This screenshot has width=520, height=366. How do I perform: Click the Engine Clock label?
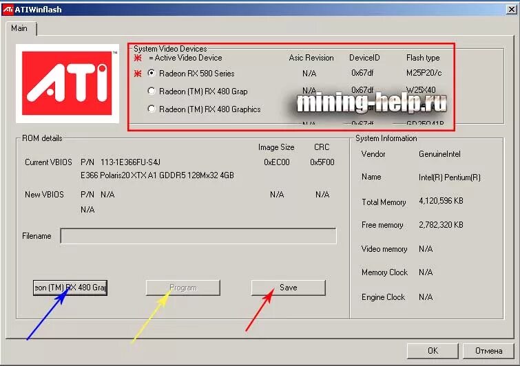[383, 297]
